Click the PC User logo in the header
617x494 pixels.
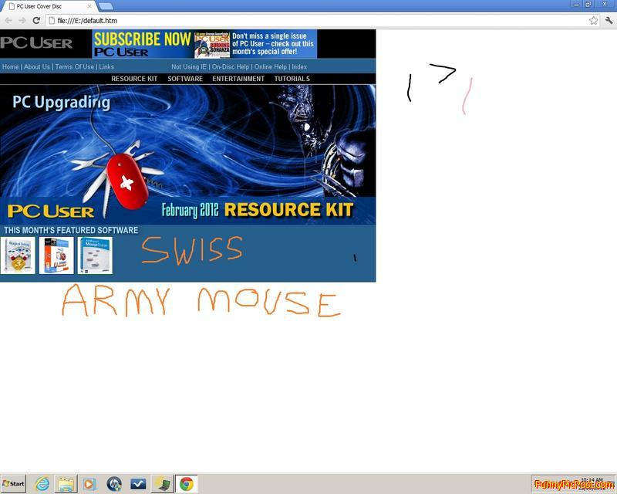tap(36, 43)
